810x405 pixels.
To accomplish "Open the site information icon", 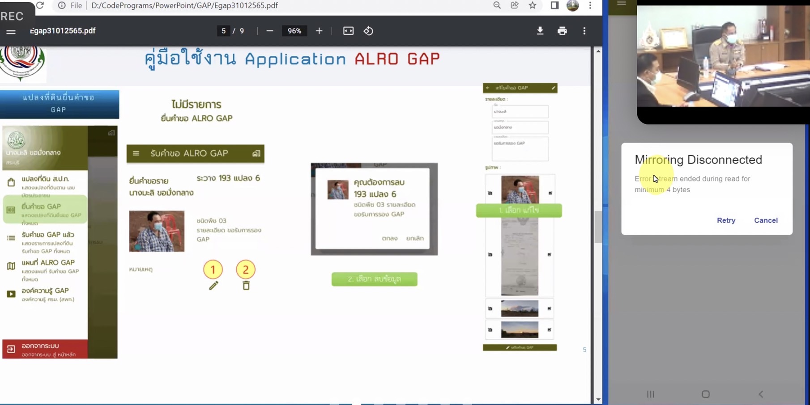I will pos(62,5).
